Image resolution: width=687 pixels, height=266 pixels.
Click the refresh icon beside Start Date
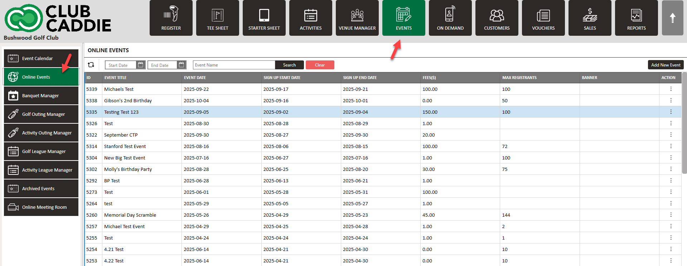[91, 65]
